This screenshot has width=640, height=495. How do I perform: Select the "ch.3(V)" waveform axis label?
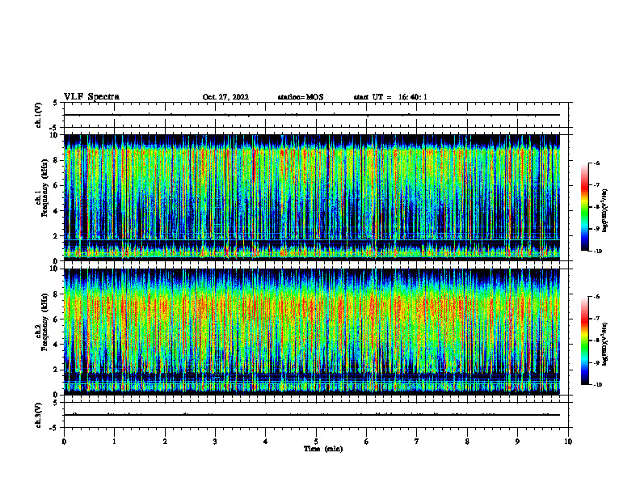[39, 415]
